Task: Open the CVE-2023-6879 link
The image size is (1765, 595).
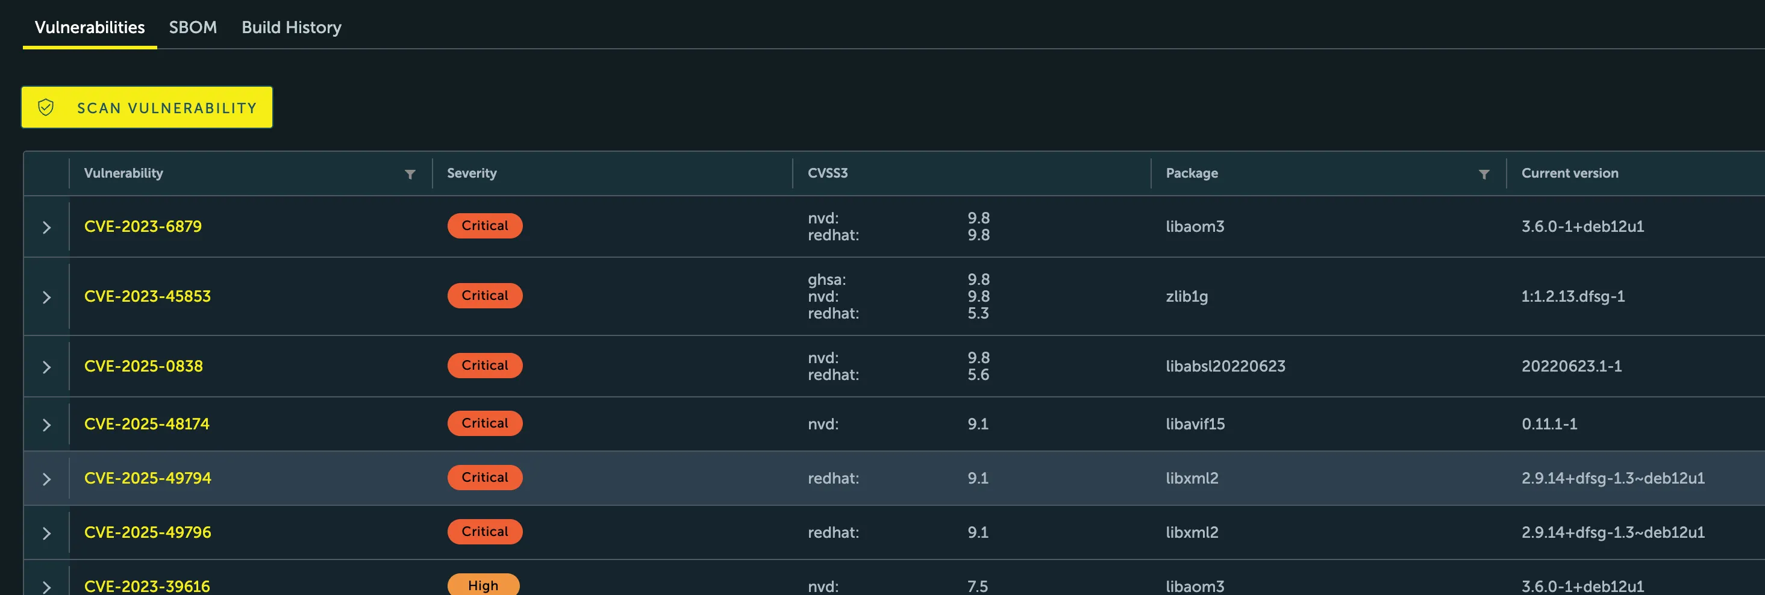Action: (x=143, y=226)
